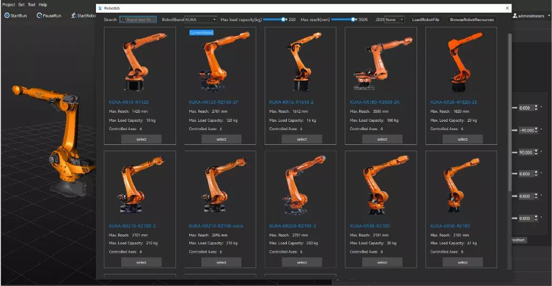
Task: Adjust the Max load capacity slider
Action: (275, 19)
